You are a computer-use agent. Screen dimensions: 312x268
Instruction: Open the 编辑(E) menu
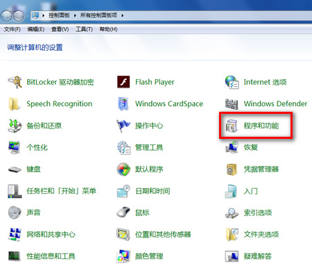pyautogui.click(x=36, y=29)
